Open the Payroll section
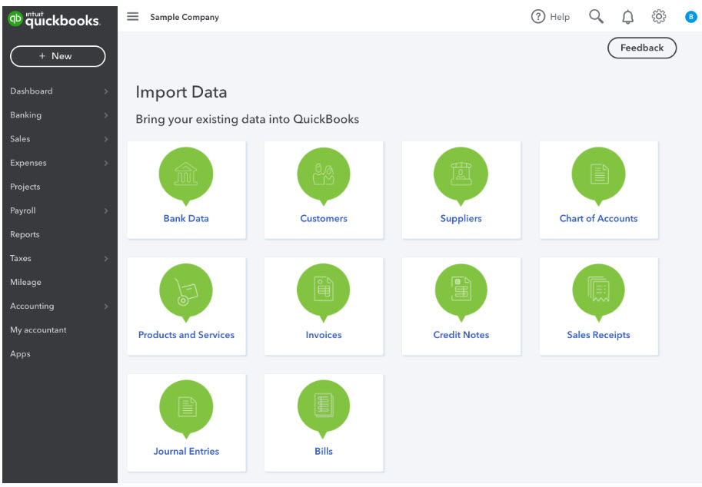The height and width of the screenshot is (487, 702). click(x=23, y=210)
